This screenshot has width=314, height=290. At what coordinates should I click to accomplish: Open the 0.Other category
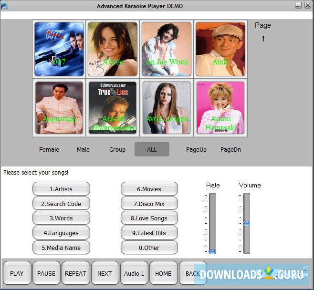click(x=149, y=248)
